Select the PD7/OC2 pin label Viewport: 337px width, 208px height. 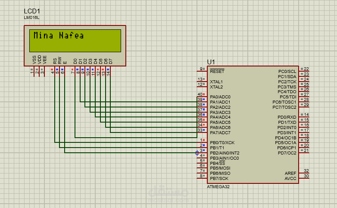click(287, 153)
